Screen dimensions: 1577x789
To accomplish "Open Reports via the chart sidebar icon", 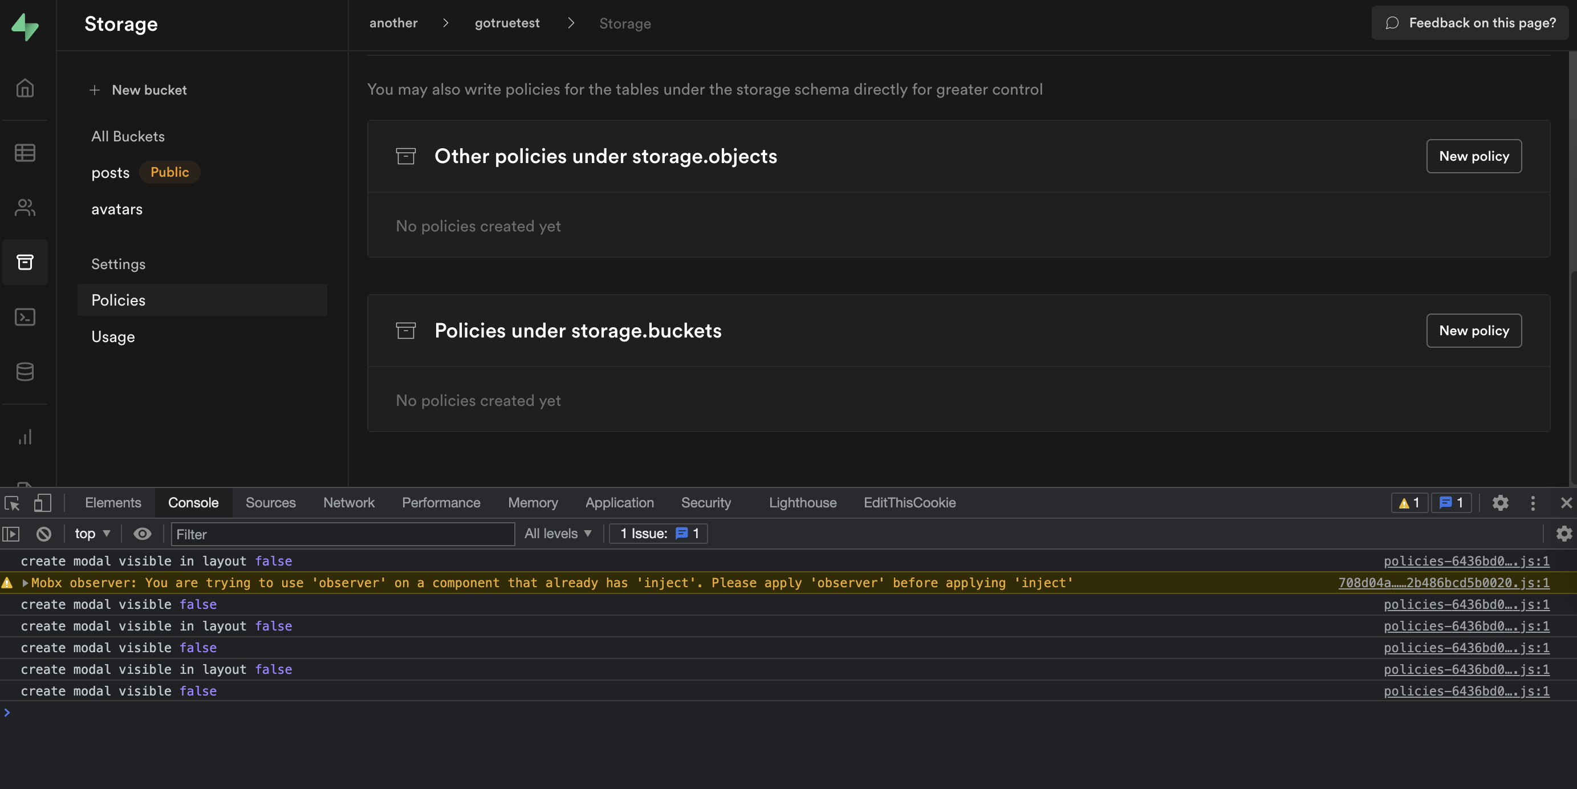I will pos(25,437).
